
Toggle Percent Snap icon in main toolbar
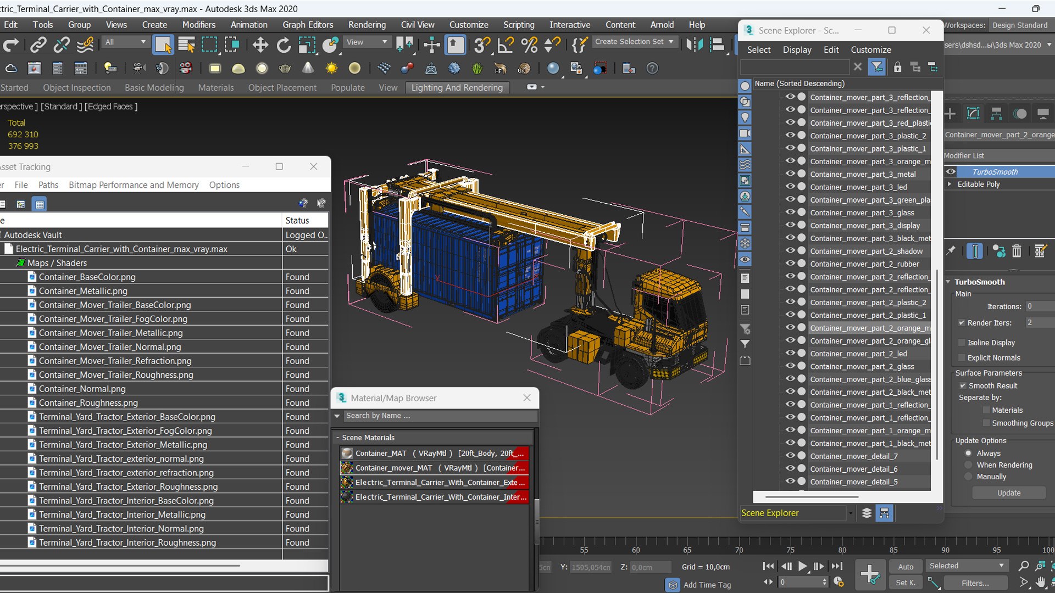[x=529, y=44]
